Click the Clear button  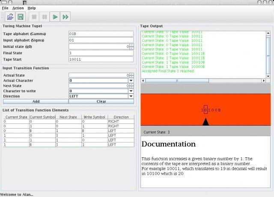click(101, 101)
